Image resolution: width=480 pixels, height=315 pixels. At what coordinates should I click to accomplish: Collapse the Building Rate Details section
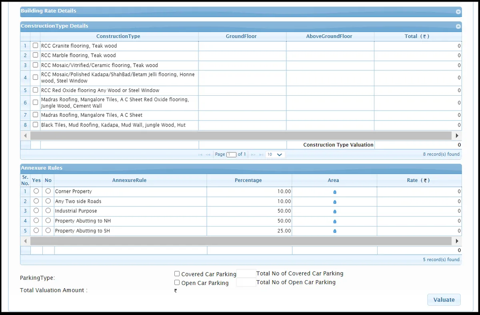click(458, 11)
